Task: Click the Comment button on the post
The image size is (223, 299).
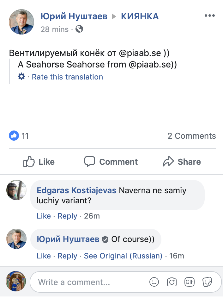Action: coord(111,162)
